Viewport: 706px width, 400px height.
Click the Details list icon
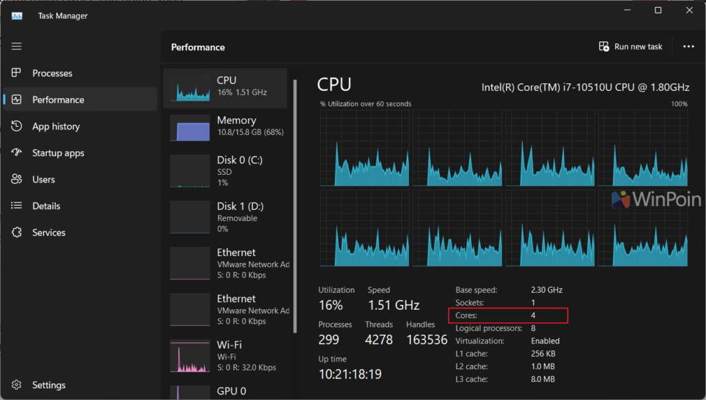pos(17,206)
